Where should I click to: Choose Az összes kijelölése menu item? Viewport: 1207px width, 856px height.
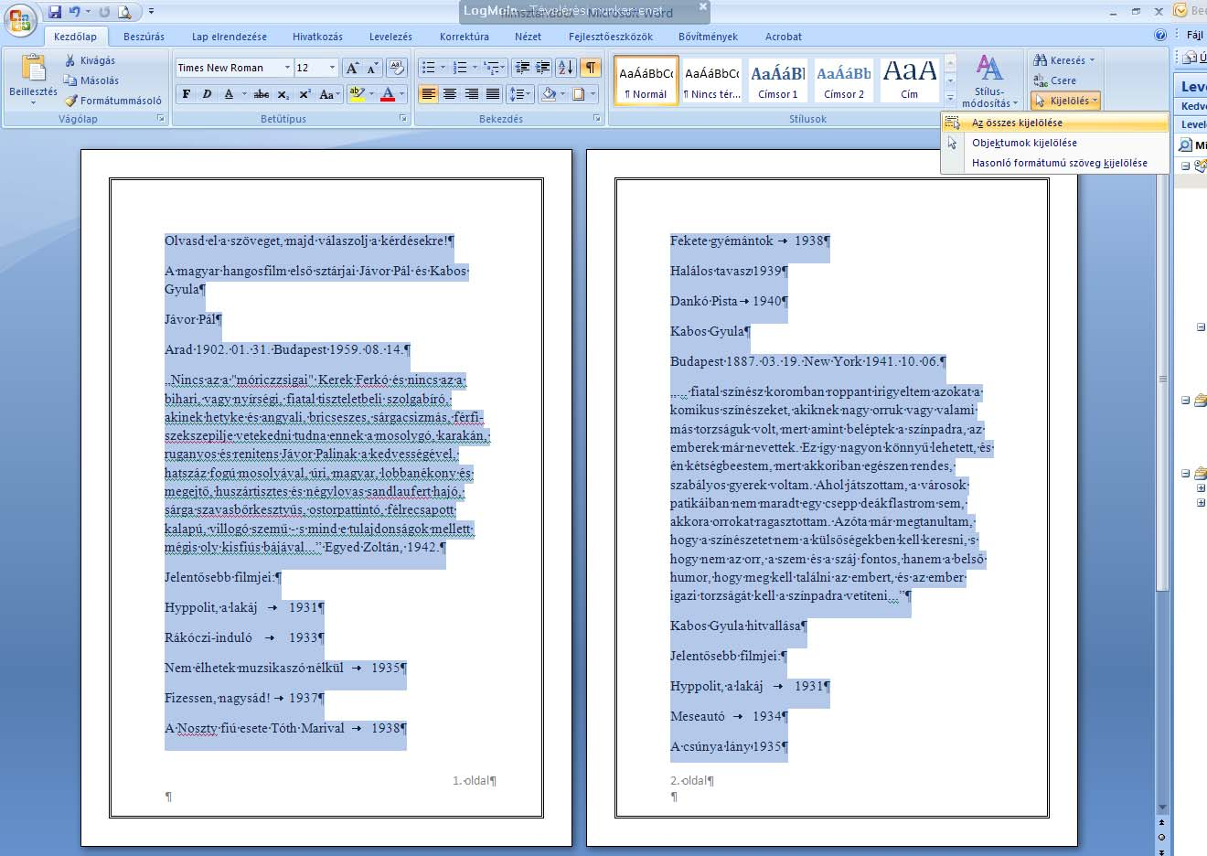pyautogui.click(x=1054, y=123)
